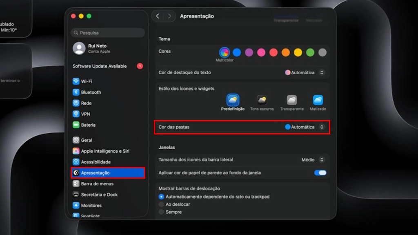
Task: Select 'Sempre' scroll bar option
Action: click(161, 212)
